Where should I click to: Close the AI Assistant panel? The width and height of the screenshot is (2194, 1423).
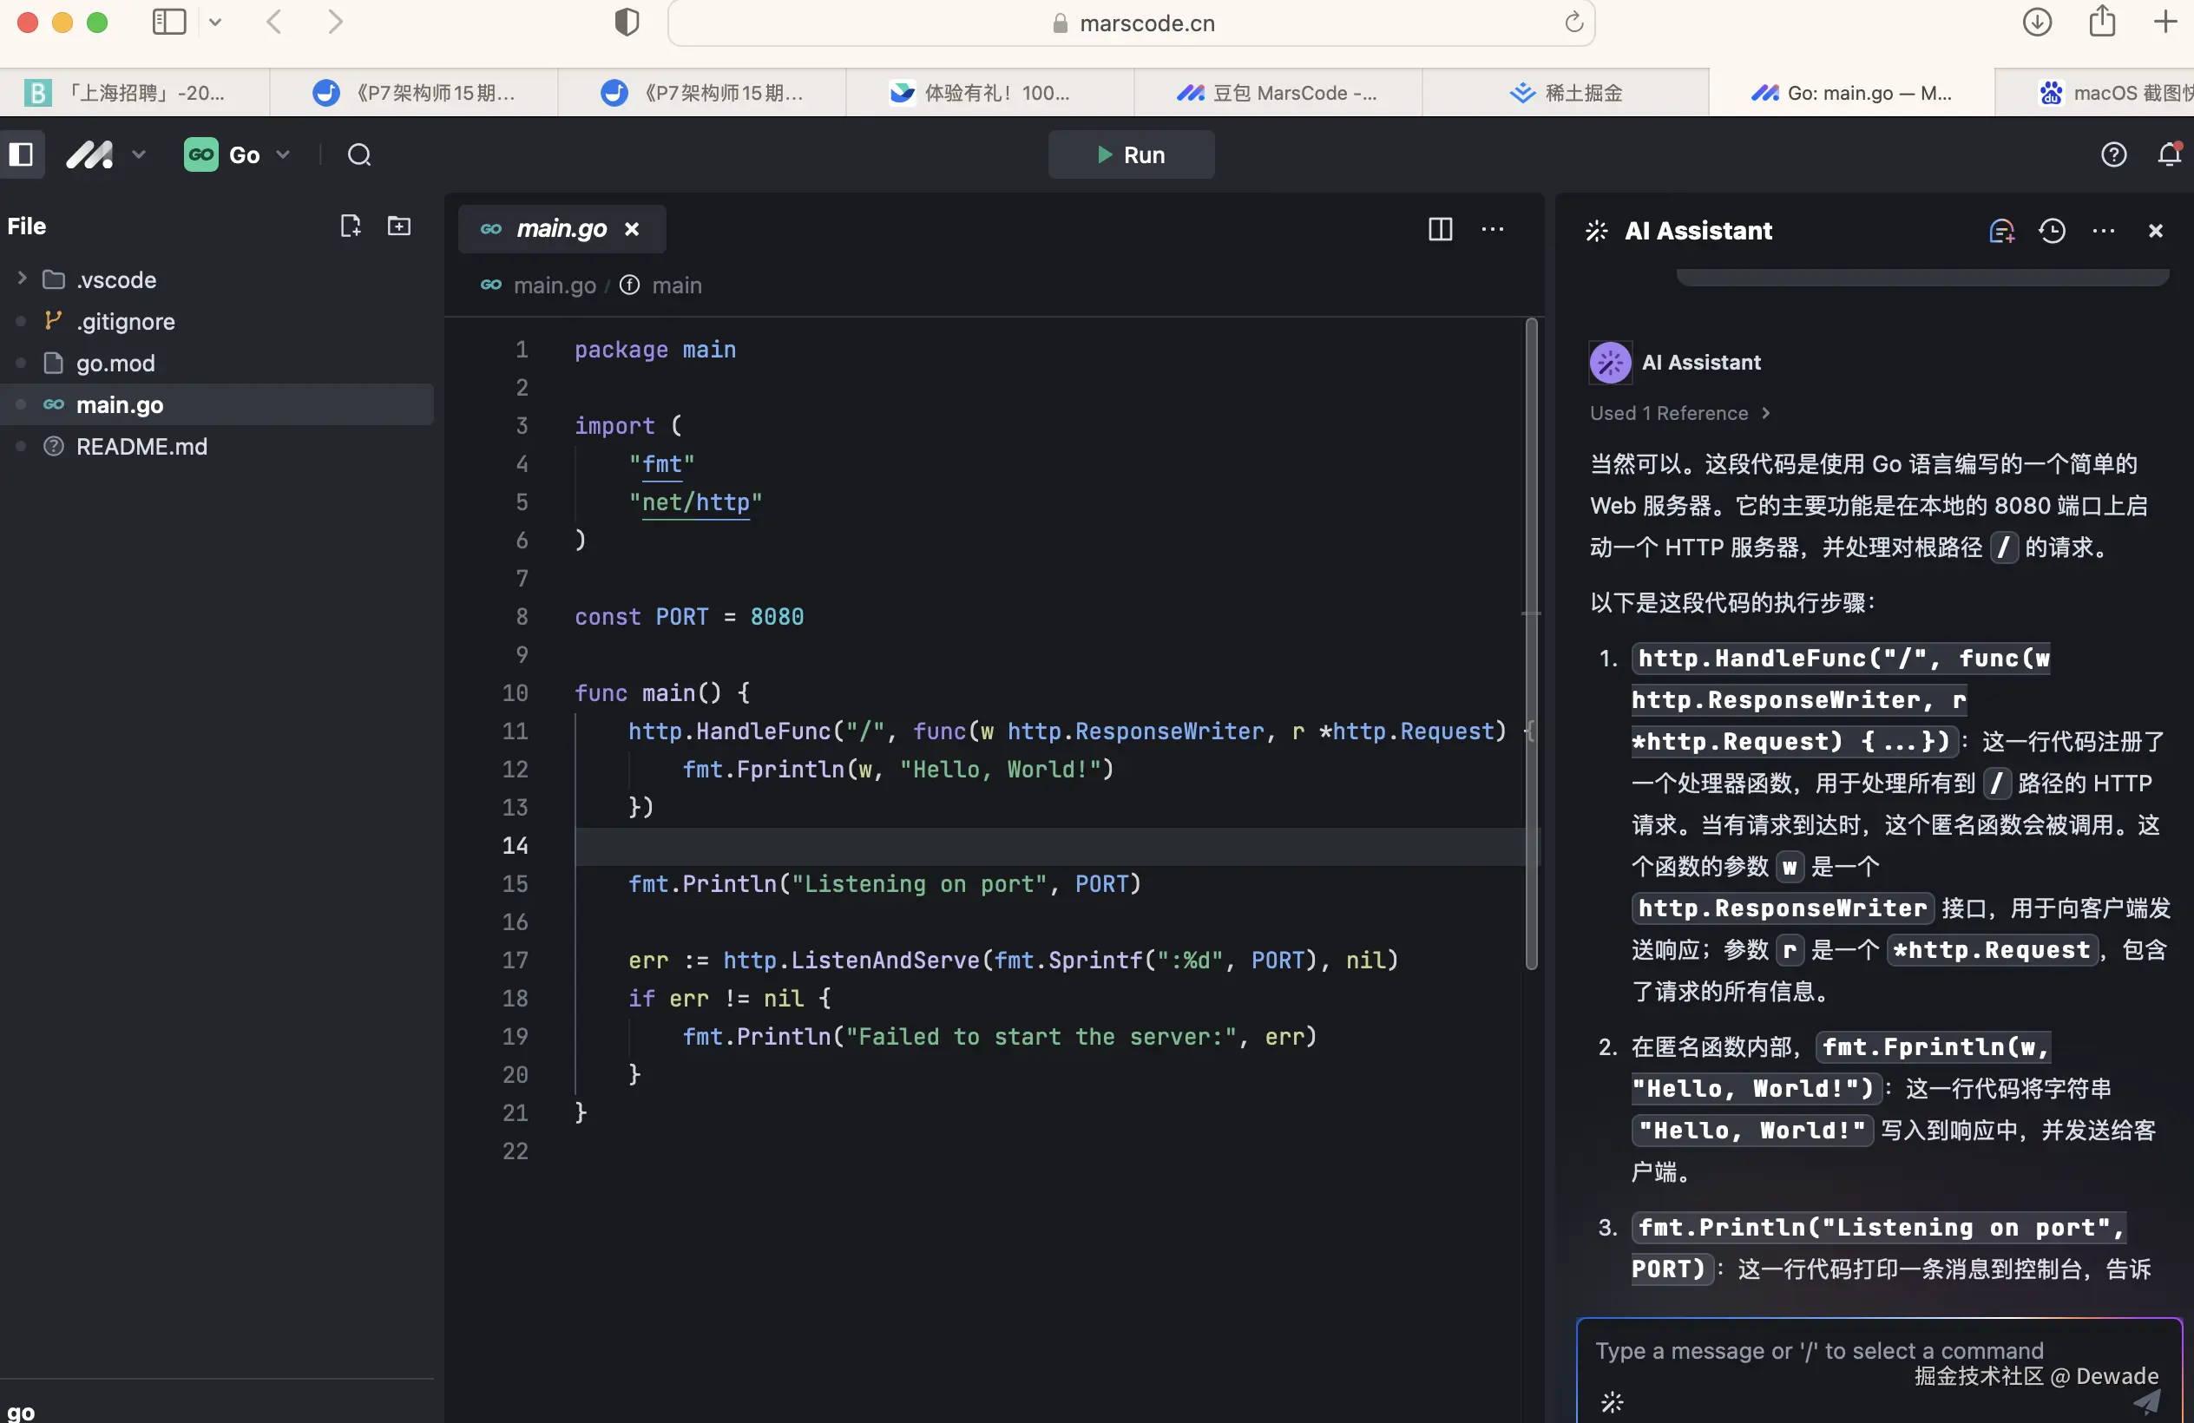pyautogui.click(x=2155, y=231)
